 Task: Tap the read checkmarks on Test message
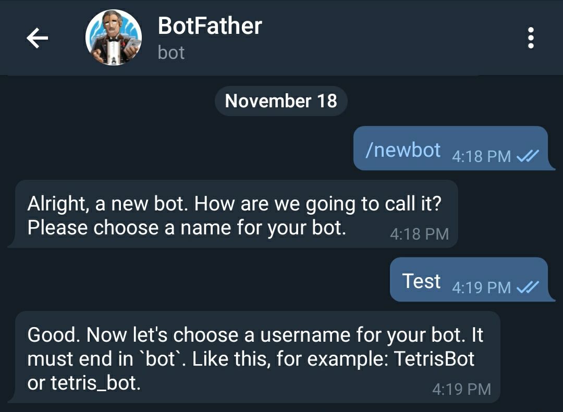[x=527, y=287]
